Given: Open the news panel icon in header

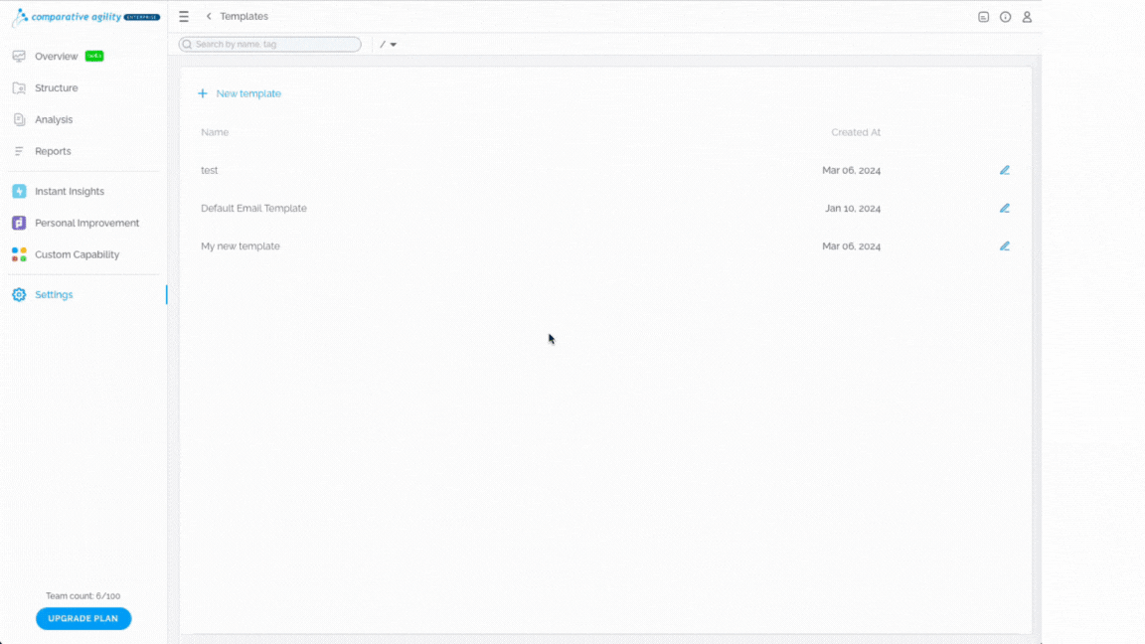Looking at the screenshot, I should [x=984, y=17].
